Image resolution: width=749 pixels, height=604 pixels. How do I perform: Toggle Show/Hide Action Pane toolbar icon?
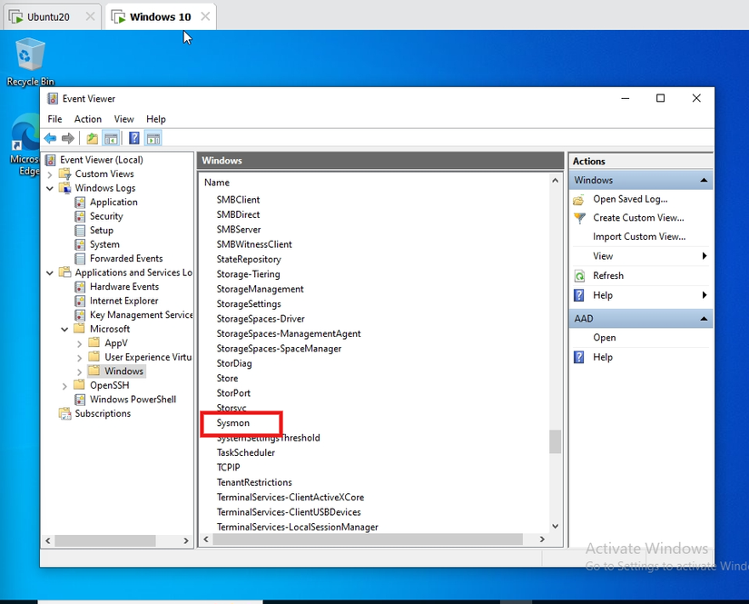(153, 139)
